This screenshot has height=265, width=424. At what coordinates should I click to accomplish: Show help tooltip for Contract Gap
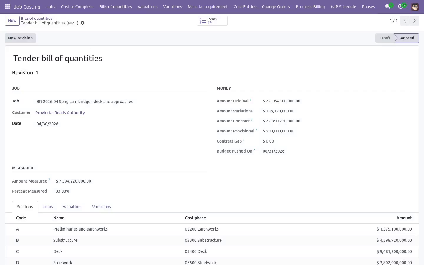pyautogui.click(x=244, y=140)
